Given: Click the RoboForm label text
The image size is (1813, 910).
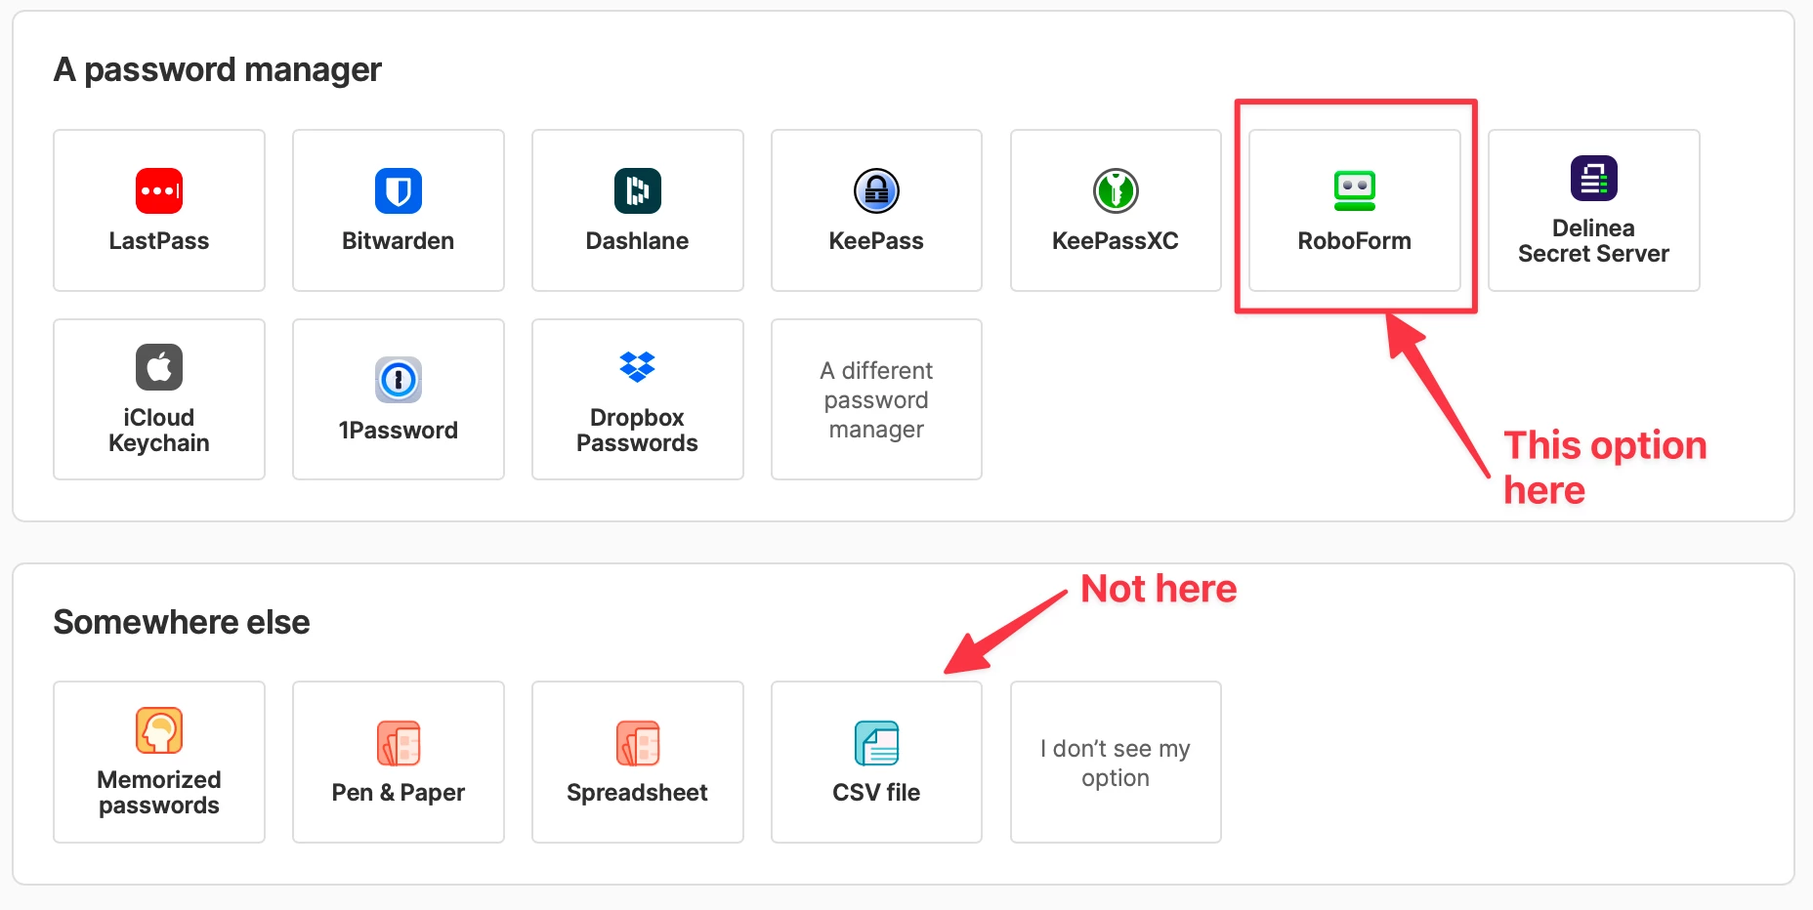Looking at the screenshot, I should pyautogui.click(x=1355, y=241).
